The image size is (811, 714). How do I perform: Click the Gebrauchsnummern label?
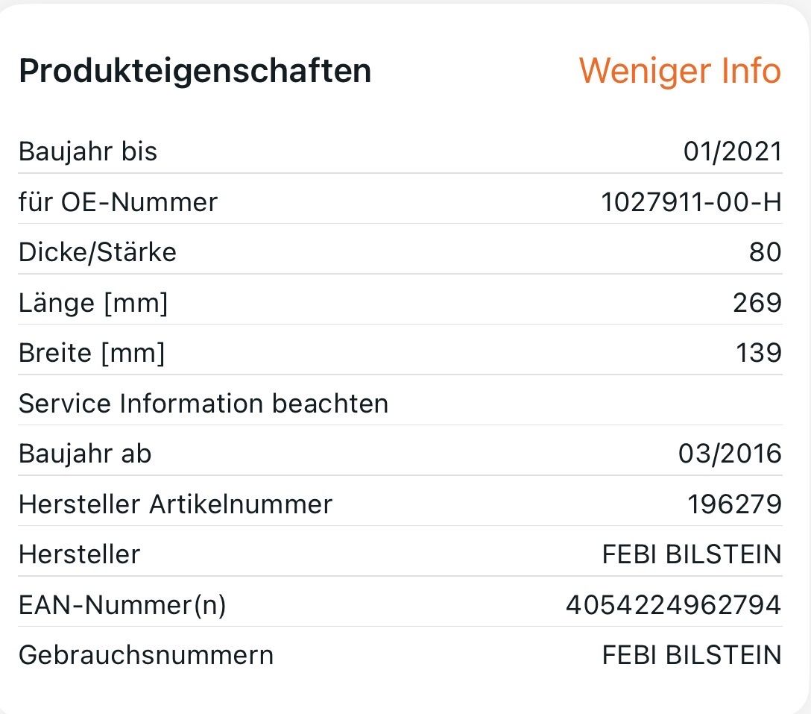[146, 655]
